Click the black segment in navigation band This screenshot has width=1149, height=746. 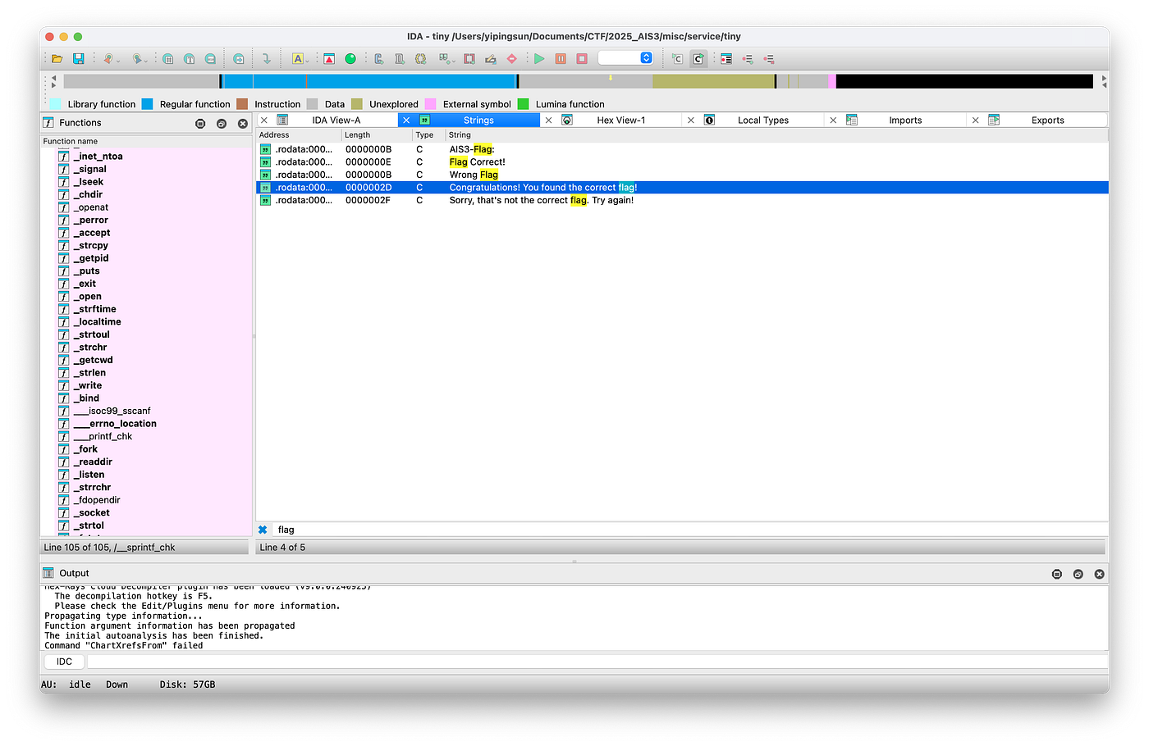[964, 81]
